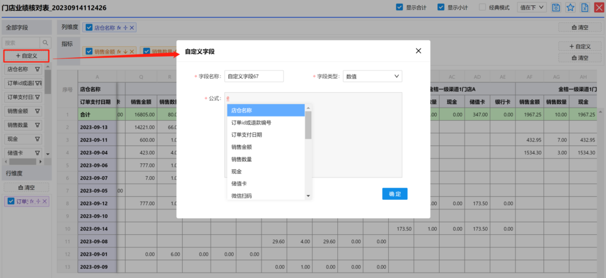Click fx icon on row dimension 订单 tag
The height and width of the screenshot is (278, 606).
32,201
